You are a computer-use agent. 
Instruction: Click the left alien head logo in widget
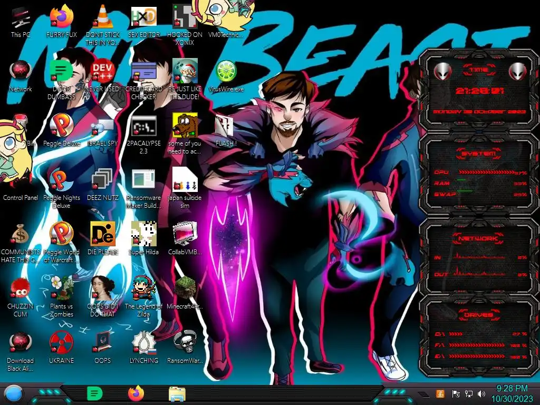click(x=443, y=71)
